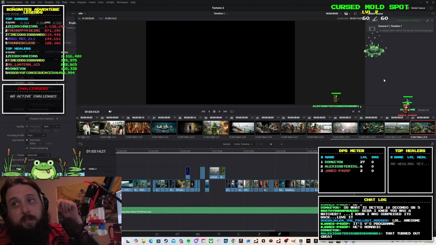Uncheck the Frame reordering checkbox

[27, 148]
